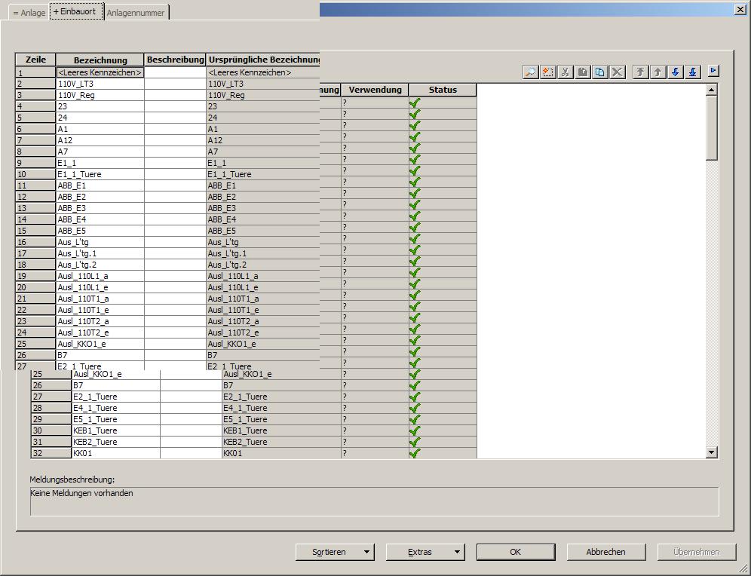Click the row header number 8

(35, 152)
